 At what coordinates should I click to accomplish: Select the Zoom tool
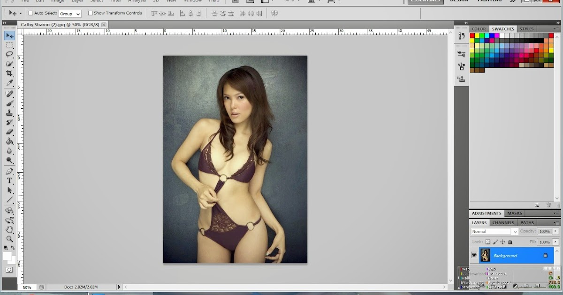[x=9, y=239]
